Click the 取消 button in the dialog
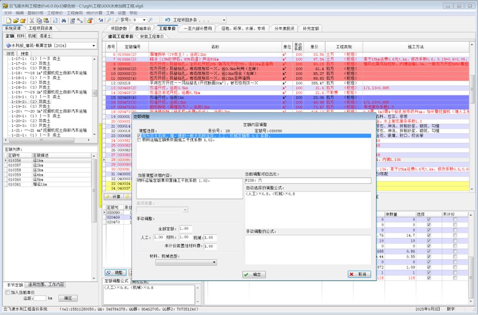The image size is (478, 315). coord(359,275)
